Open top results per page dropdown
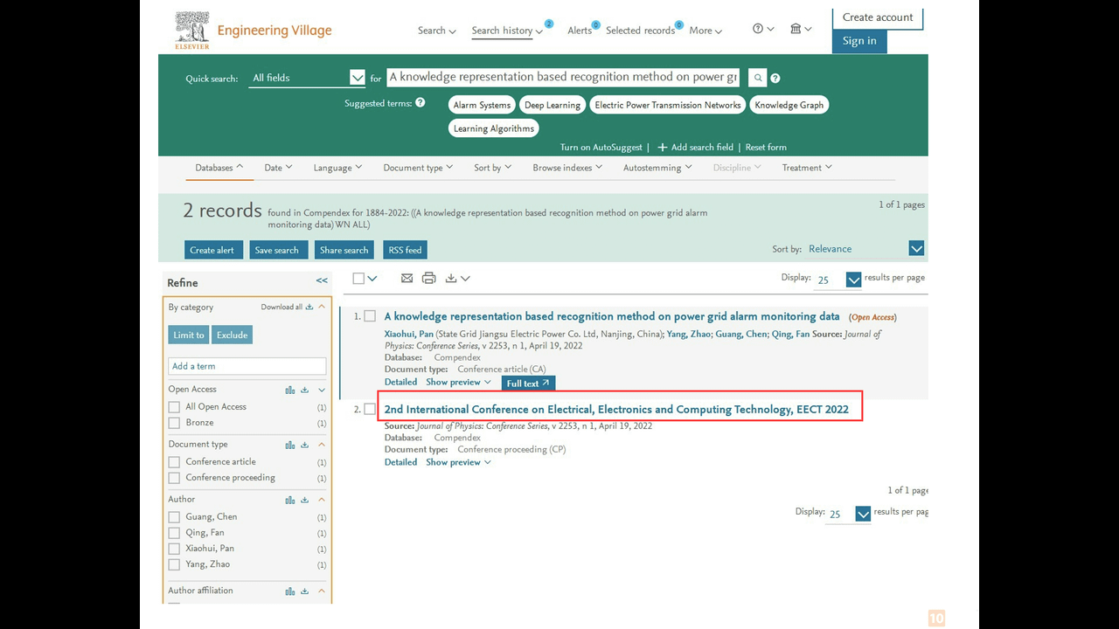Image resolution: width=1119 pixels, height=629 pixels. click(854, 280)
